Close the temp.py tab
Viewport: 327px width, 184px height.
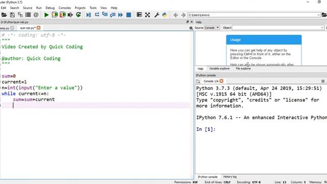pos(12,28)
